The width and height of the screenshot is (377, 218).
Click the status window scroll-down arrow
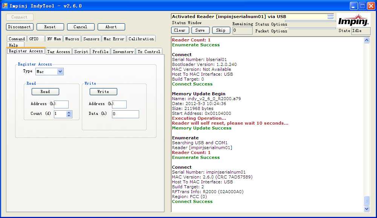click(x=367, y=209)
